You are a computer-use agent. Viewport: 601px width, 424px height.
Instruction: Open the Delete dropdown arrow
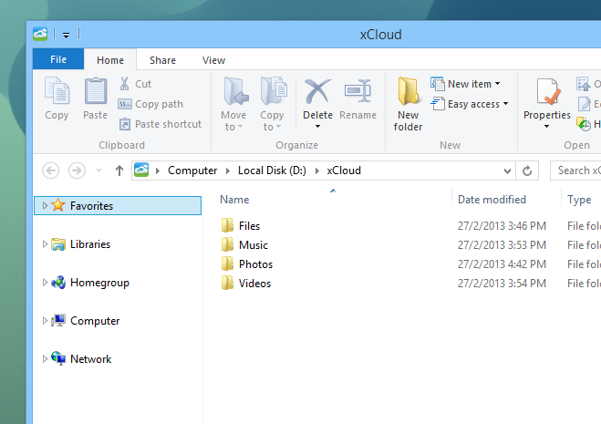[317, 127]
